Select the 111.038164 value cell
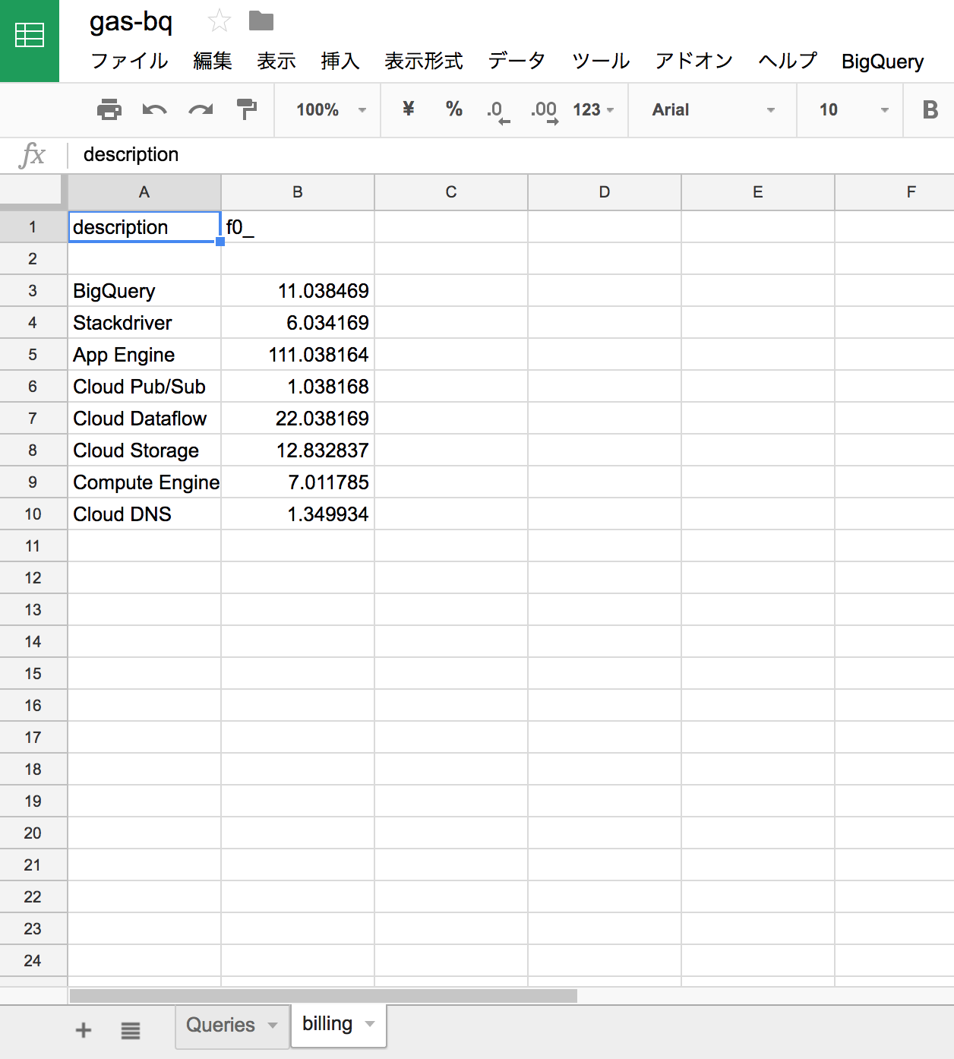This screenshot has height=1059, width=954. (x=298, y=354)
